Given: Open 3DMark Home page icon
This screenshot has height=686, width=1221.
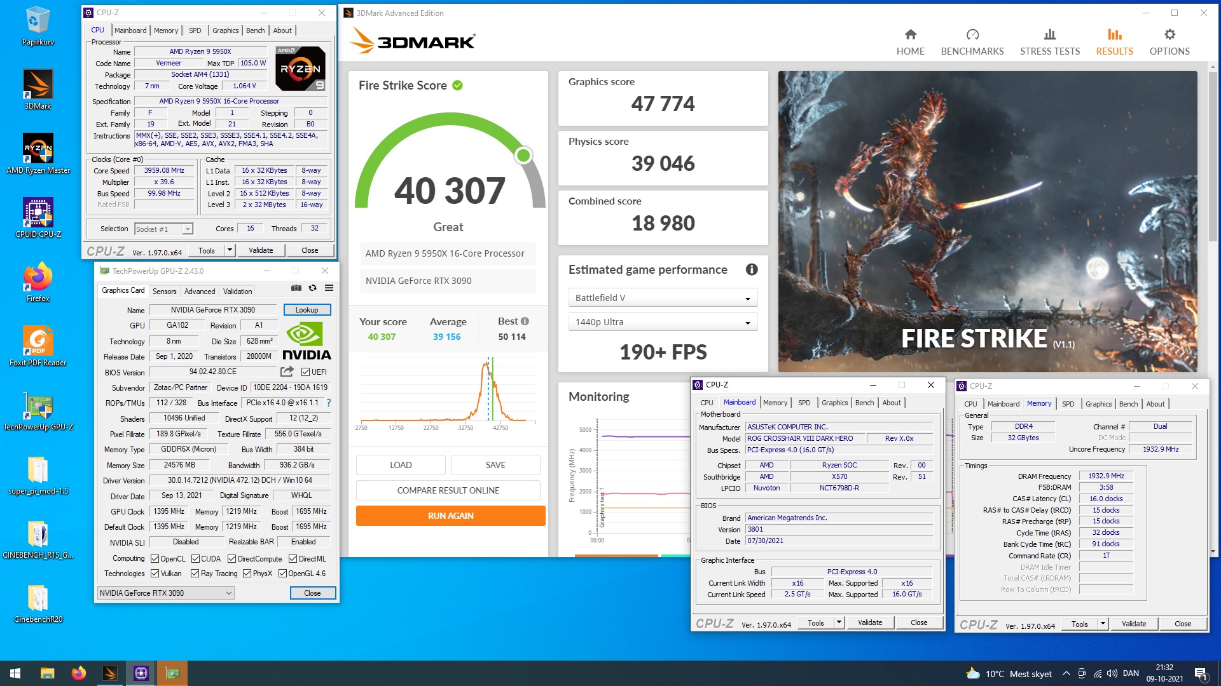Looking at the screenshot, I should 910,34.
